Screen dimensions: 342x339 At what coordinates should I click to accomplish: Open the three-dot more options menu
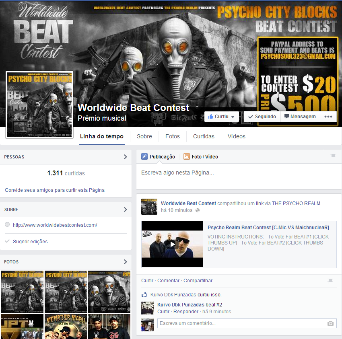coord(328,117)
